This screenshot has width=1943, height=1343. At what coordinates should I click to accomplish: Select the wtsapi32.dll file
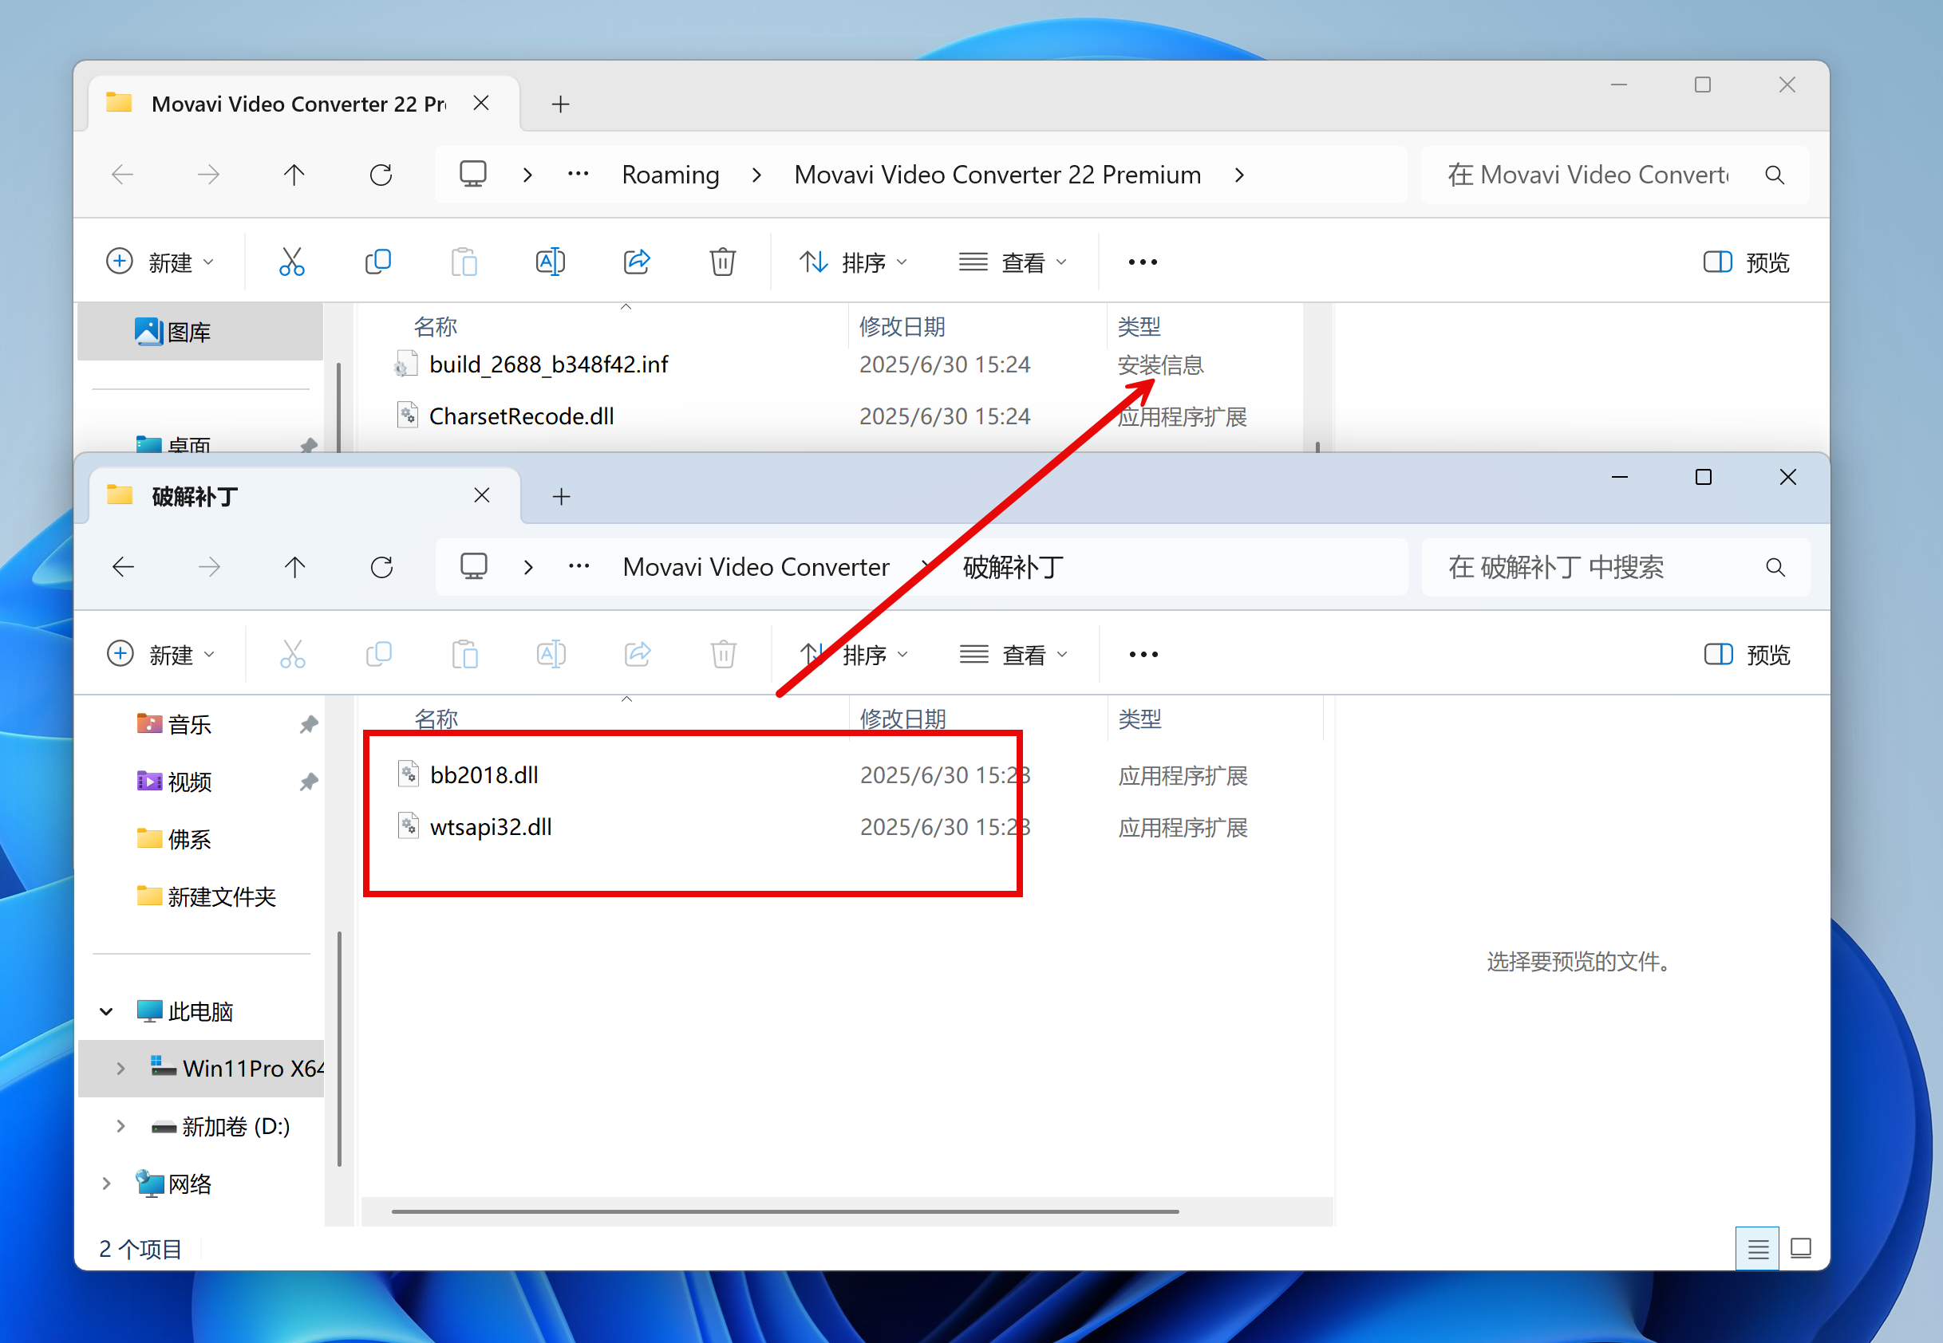point(491,827)
